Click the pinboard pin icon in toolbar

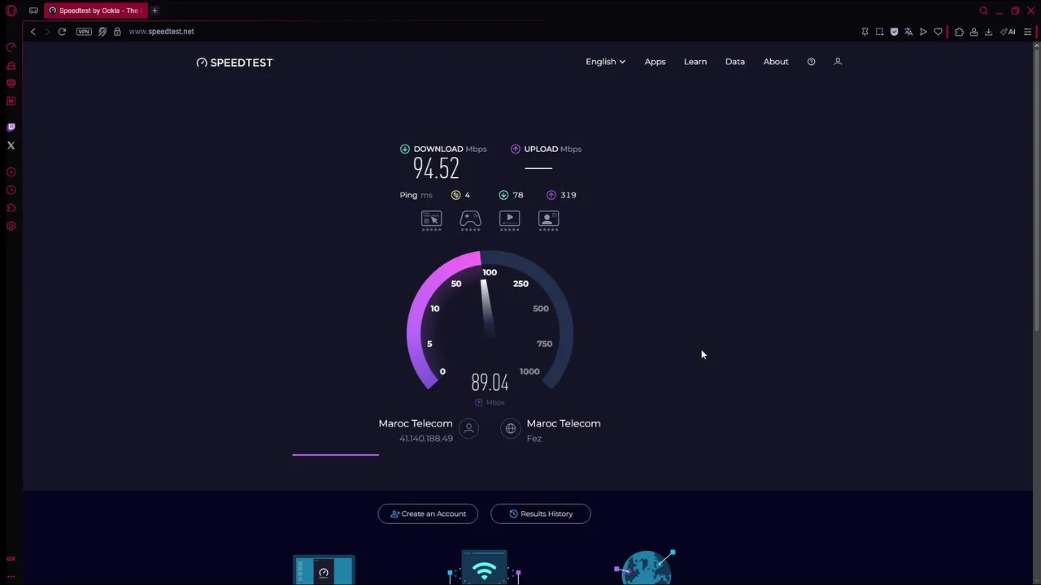pos(865,32)
